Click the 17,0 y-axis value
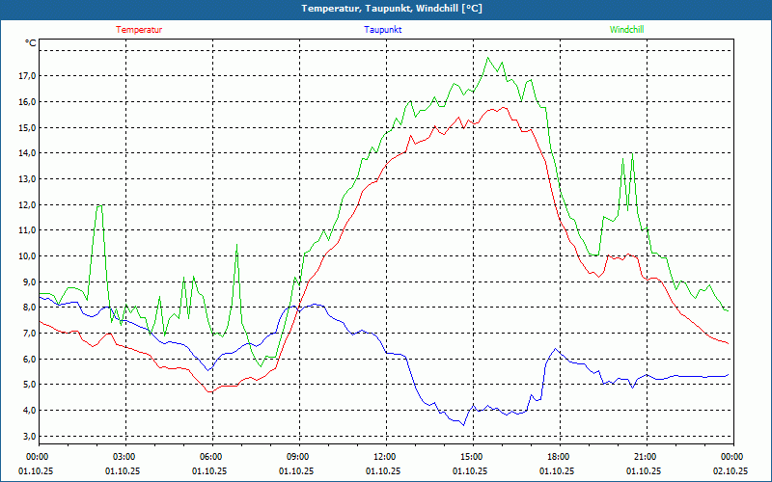Screen dimensions: 772x482 (26, 76)
